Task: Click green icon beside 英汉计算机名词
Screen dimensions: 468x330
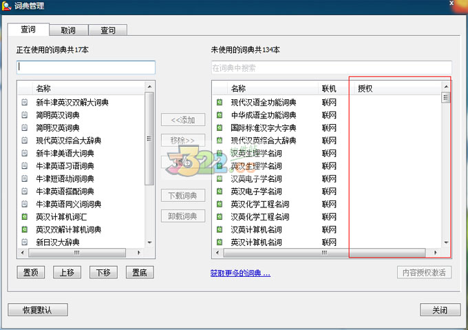Action: [x=220, y=242]
